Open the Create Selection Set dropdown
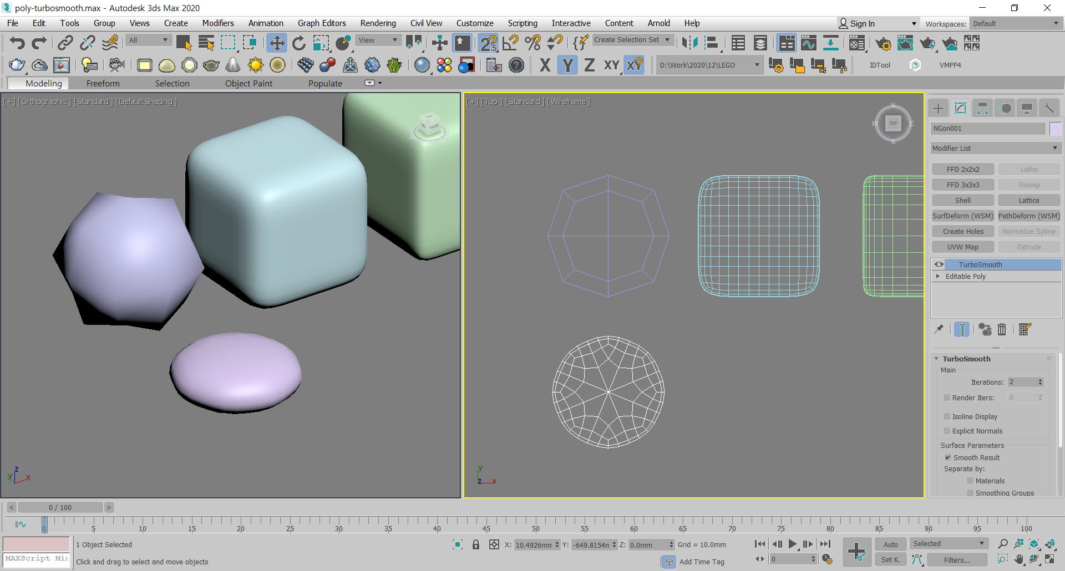Viewport: 1065px width, 571px height. (632, 40)
